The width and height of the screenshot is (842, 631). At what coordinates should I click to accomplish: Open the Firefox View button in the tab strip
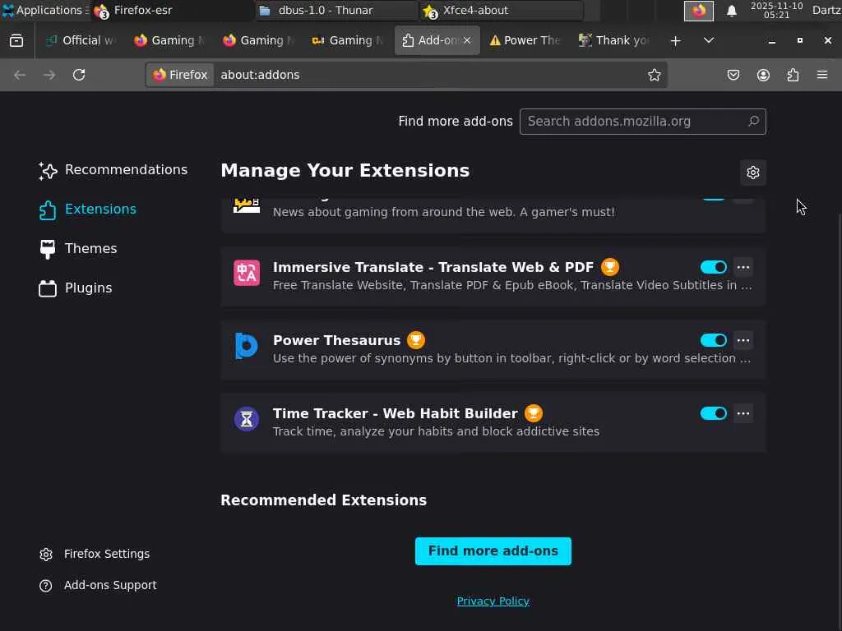pyautogui.click(x=16, y=40)
